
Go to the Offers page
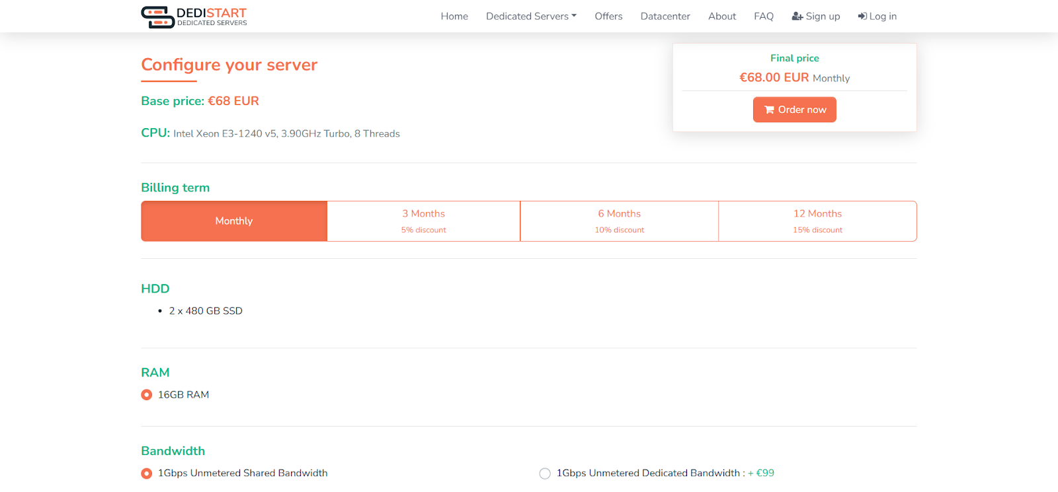pyautogui.click(x=608, y=17)
